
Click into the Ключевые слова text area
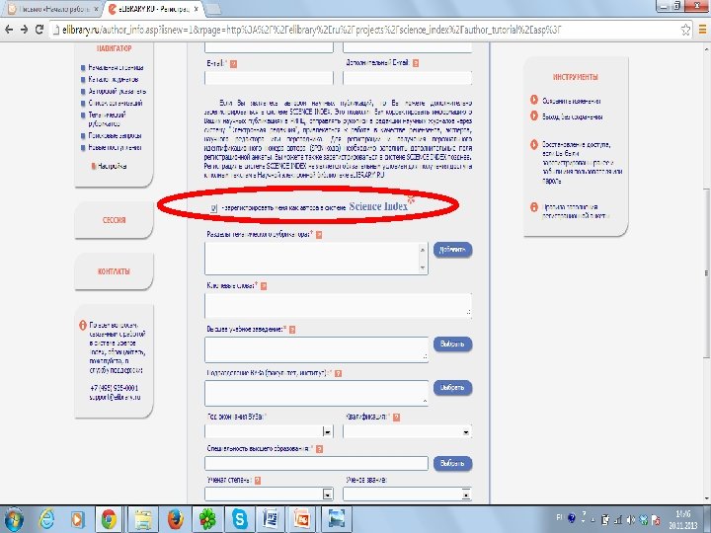[x=338, y=306]
